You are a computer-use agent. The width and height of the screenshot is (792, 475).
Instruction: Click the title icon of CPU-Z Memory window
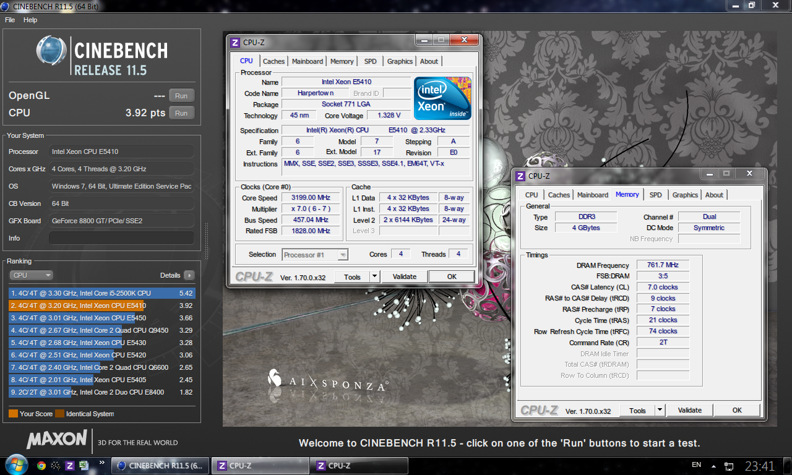[520, 176]
